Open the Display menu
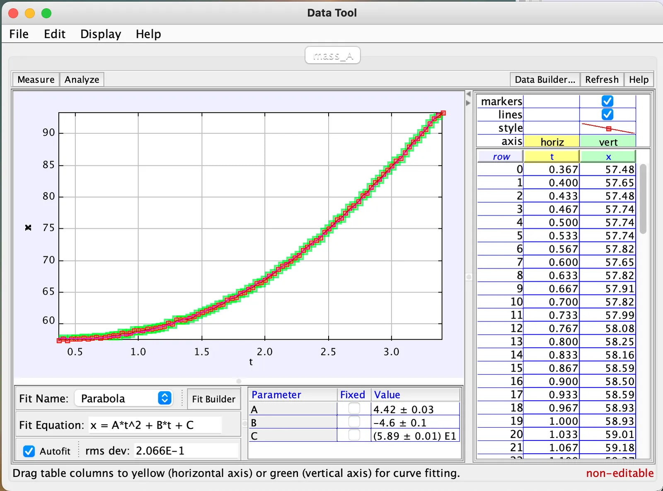The image size is (663, 491). click(101, 34)
